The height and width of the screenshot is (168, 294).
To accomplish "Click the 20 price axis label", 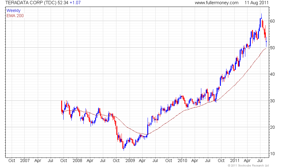I will 272,127.
